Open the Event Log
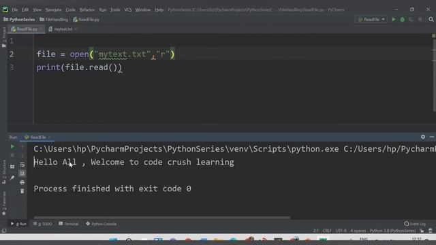This screenshot has width=436, height=245. pos(415,224)
